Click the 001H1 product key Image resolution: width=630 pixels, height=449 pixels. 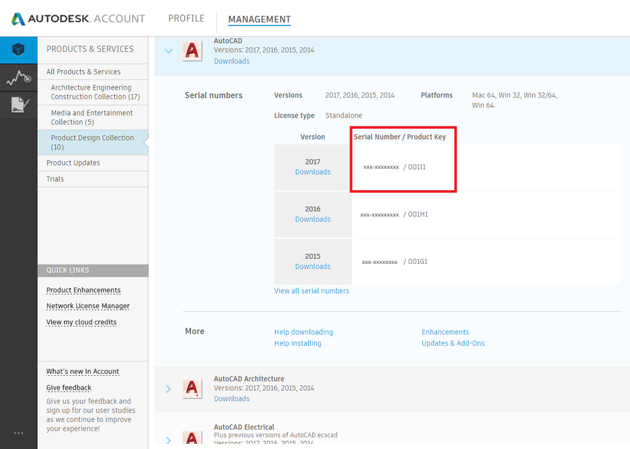coord(418,215)
